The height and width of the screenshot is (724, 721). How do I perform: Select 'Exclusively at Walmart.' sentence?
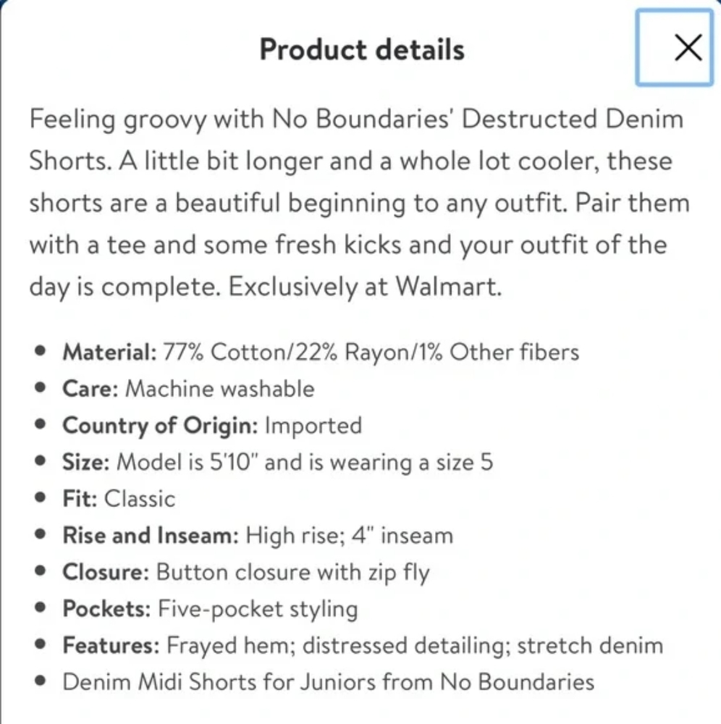pyautogui.click(x=365, y=287)
